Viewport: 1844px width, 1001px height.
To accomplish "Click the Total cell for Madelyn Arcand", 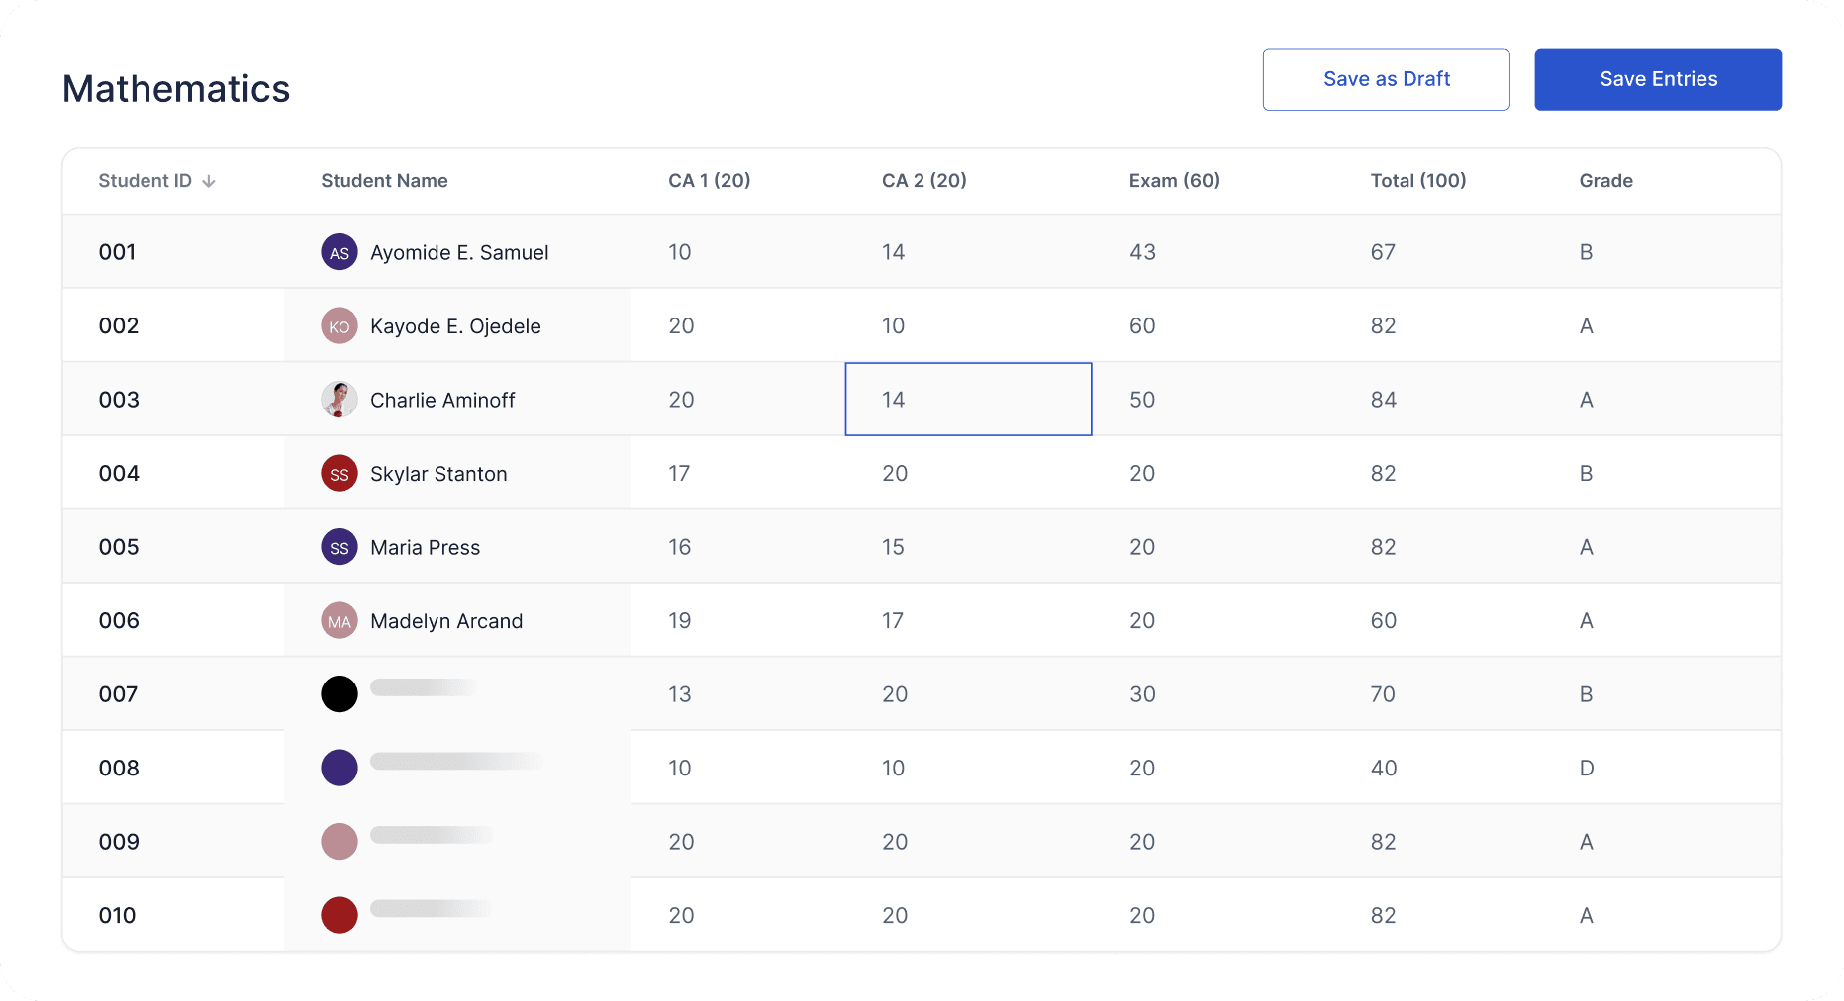I will click(1383, 621).
